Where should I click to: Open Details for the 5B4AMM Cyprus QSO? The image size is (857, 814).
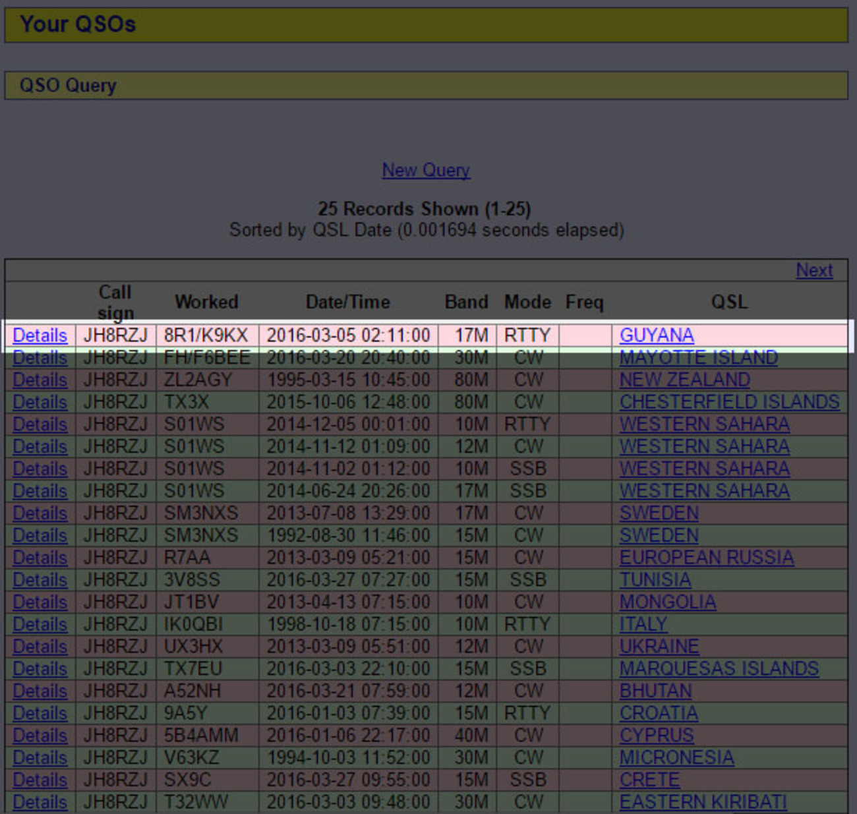[x=39, y=736]
